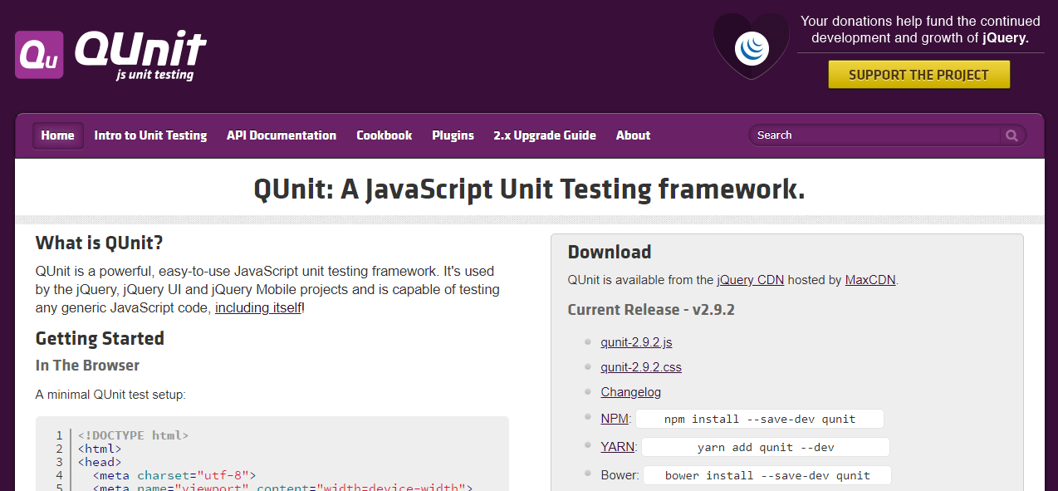Select the npm install command text box

[x=758, y=419]
